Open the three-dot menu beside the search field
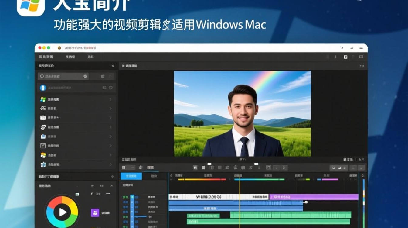The width and height of the screenshot is (408, 228). click(110, 76)
